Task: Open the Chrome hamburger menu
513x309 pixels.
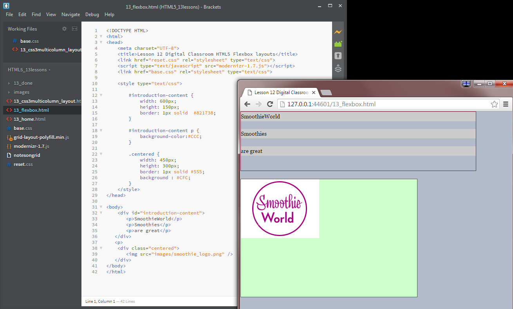Action: tap(506, 104)
